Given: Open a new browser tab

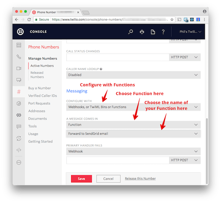Looking at the screenshot, I should 86,13.
